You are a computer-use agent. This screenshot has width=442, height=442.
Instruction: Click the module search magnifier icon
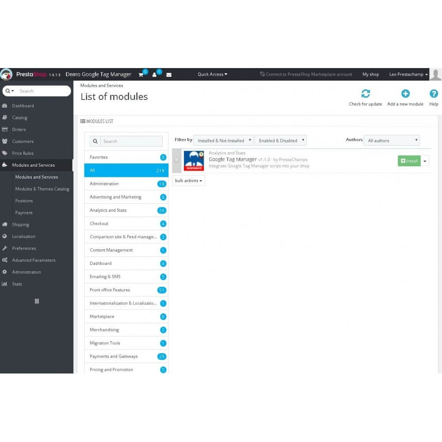point(95,141)
